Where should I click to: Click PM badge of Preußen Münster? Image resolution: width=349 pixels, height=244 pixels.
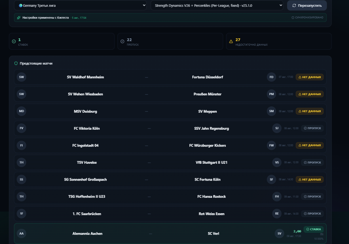tap(271, 94)
